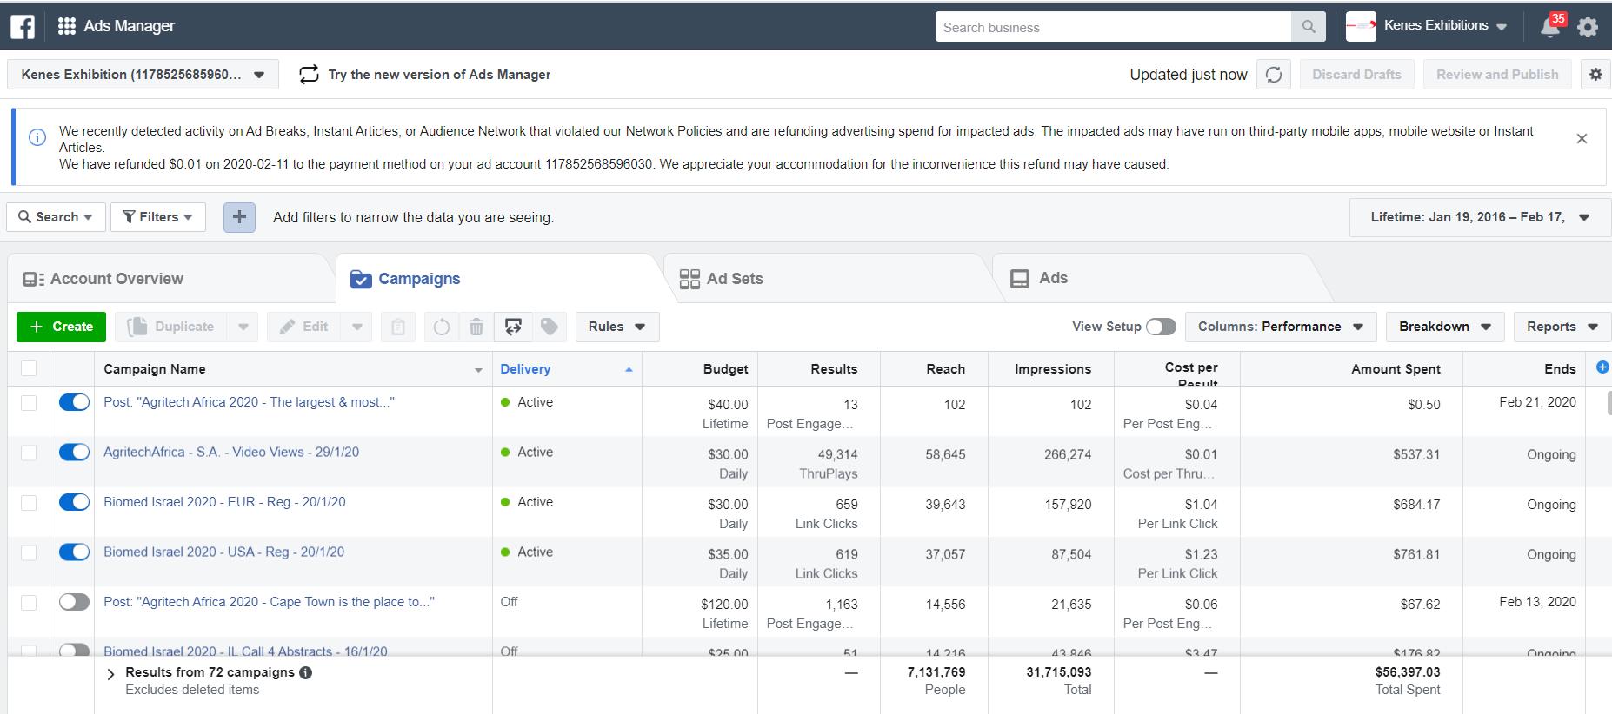Open Duplicate options dropdown arrow

243,327
